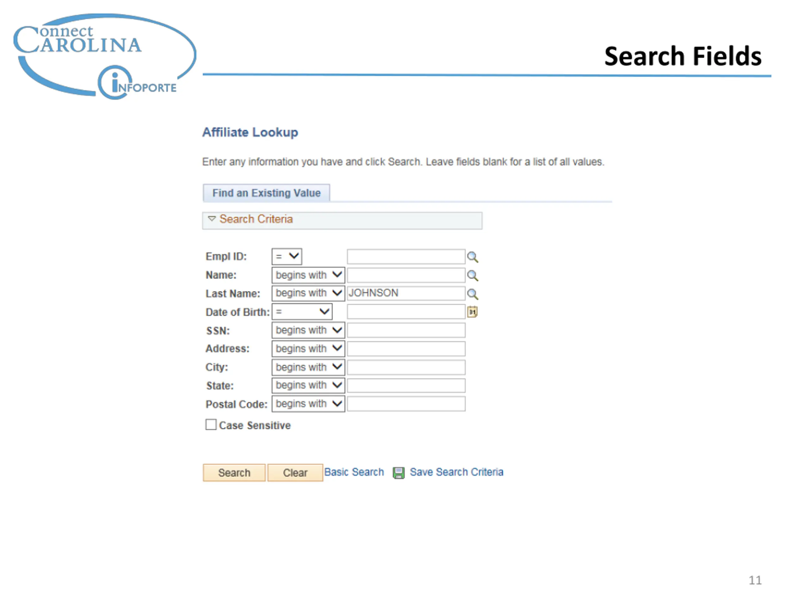Image resolution: width=811 pixels, height=608 pixels.
Task: Open the Postal Code operator dropdown
Action: (308, 404)
